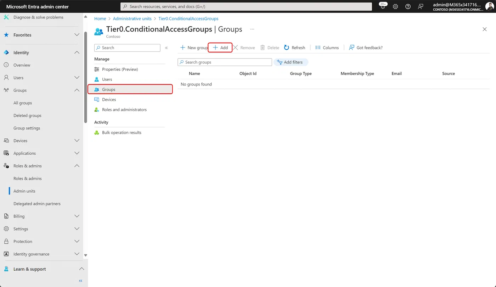Select Users under Manage

coord(107,79)
